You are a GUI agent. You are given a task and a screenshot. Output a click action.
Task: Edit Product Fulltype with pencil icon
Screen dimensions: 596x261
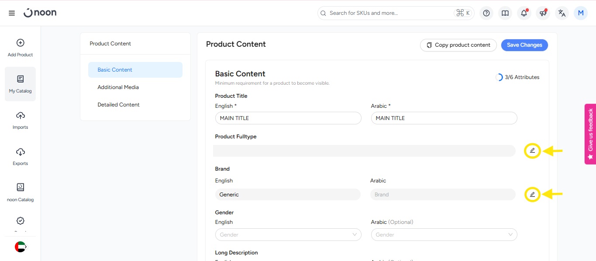(532, 151)
